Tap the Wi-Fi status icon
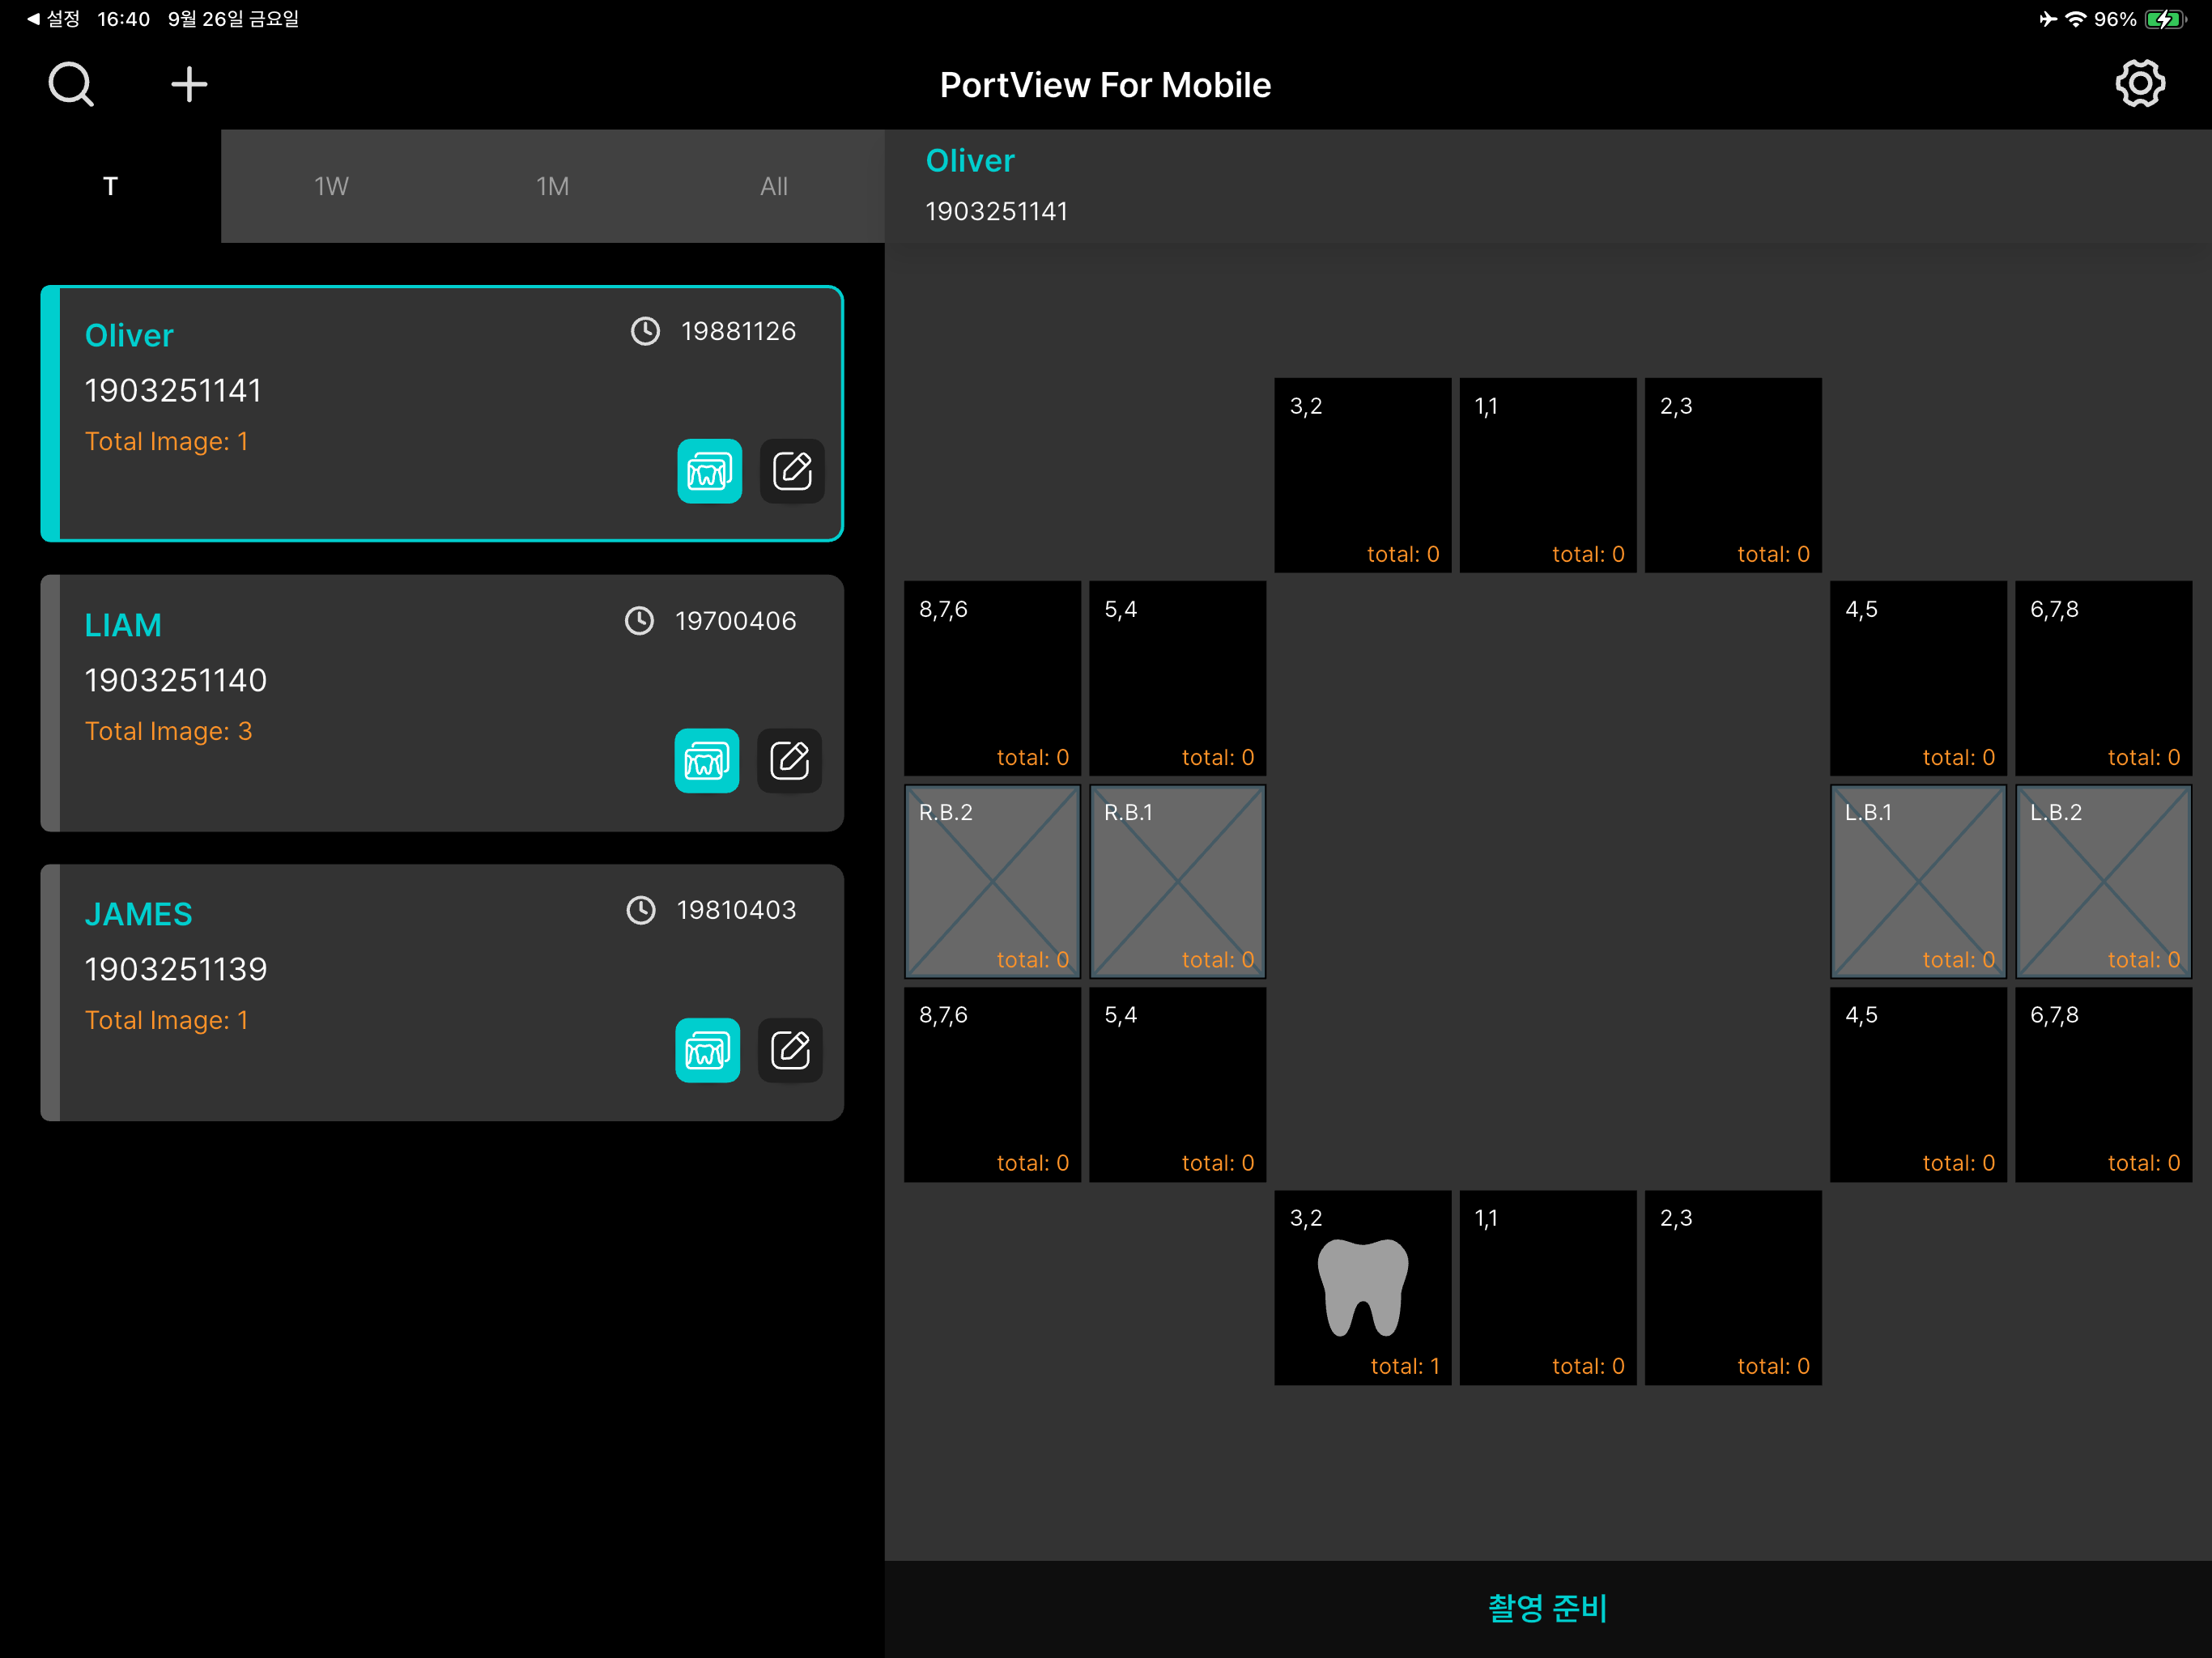The width and height of the screenshot is (2212, 1658). click(2076, 19)
